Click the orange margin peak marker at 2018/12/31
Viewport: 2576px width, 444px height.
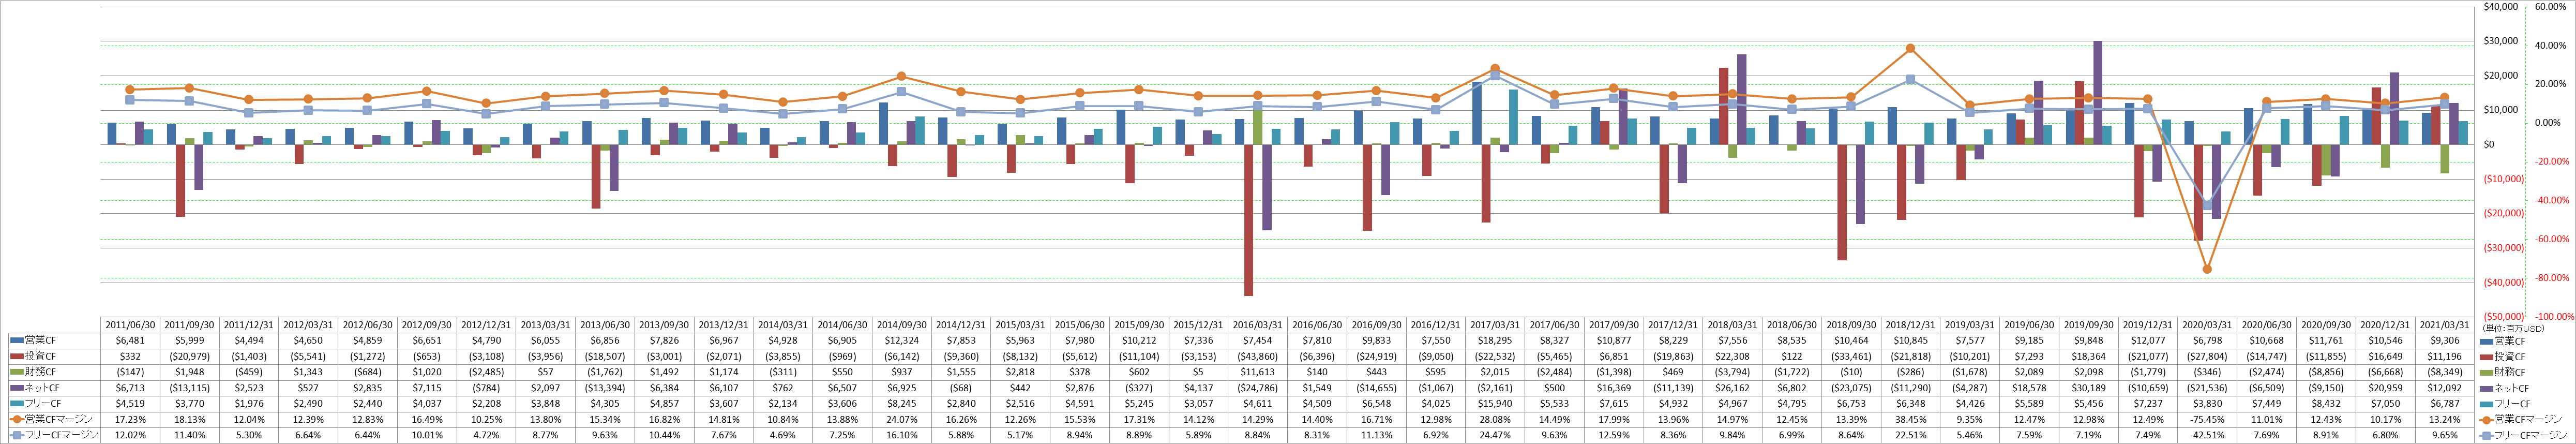[1911, 48]
